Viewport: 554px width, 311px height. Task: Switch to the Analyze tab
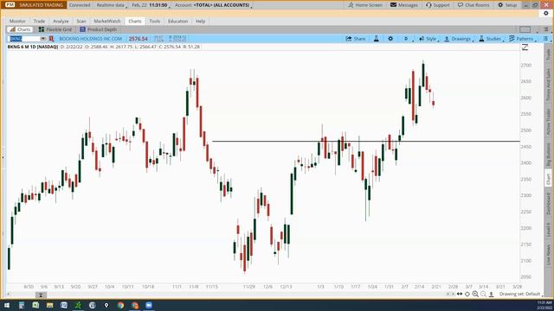click(61, 21)
